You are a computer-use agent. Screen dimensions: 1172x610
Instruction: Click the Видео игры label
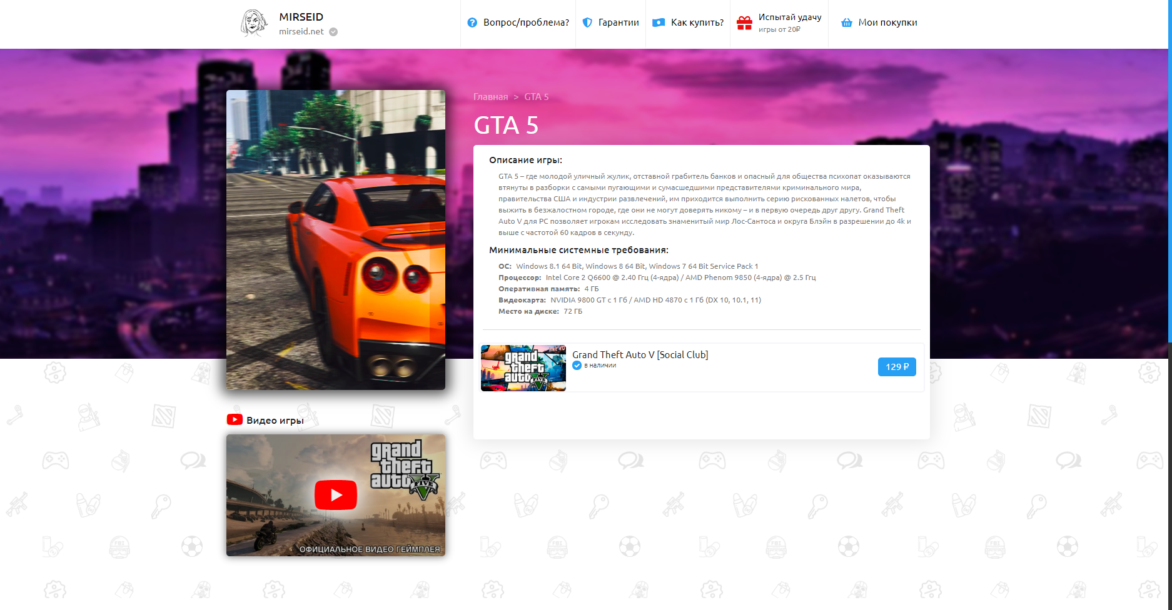[x=275, y=421]
